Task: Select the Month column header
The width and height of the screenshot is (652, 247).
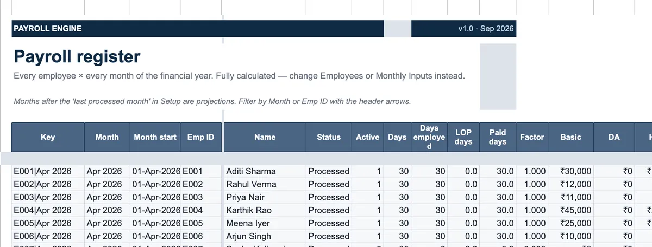Action: point(107,137)
